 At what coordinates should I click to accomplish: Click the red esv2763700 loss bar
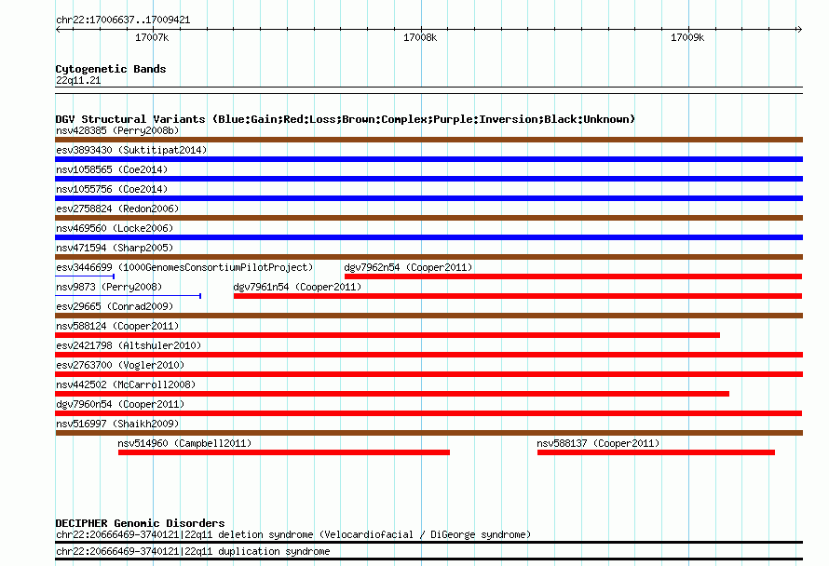pyautogui.click(x=428, y=374)
